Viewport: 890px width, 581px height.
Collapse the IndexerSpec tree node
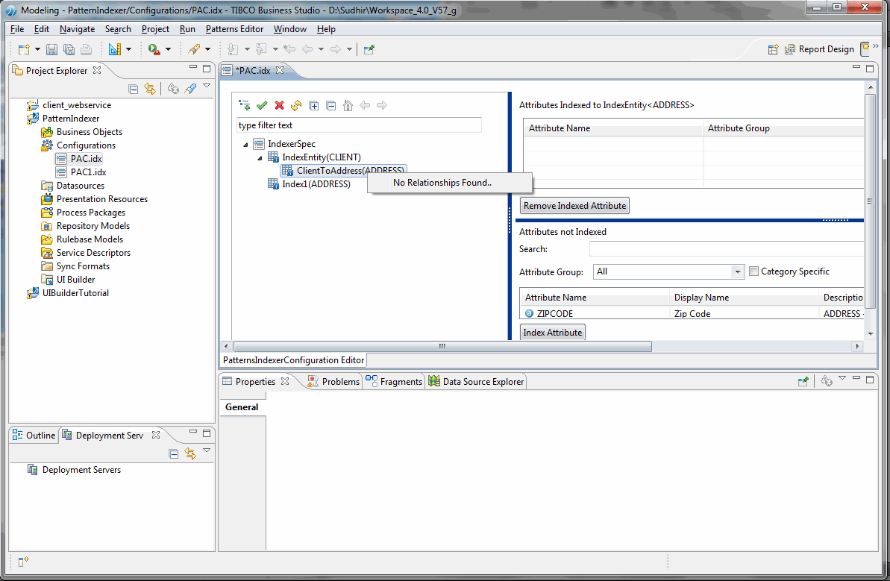[245, 145]
